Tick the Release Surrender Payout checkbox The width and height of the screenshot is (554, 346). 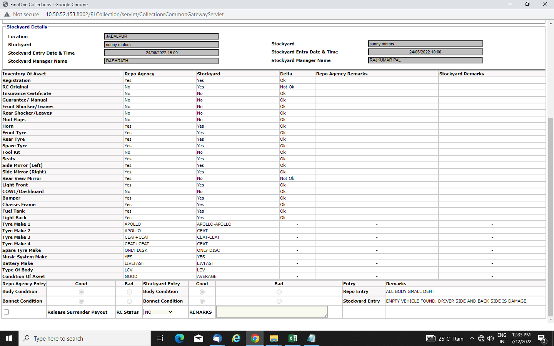tap(6, 312)
